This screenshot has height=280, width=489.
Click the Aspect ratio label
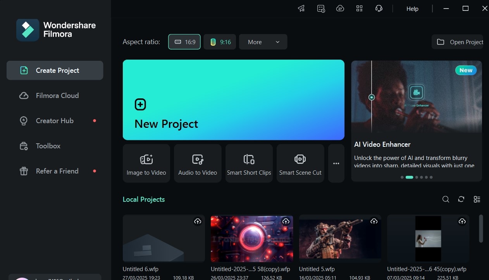pyautogui.click(x=141, y=42)
